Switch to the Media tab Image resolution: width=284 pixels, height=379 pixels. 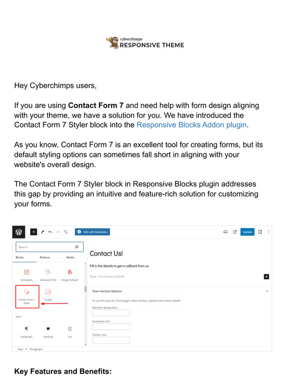tap(71, 258)
